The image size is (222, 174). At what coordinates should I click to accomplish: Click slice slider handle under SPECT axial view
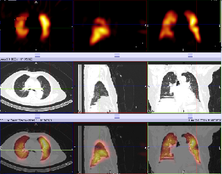[37, 55]
